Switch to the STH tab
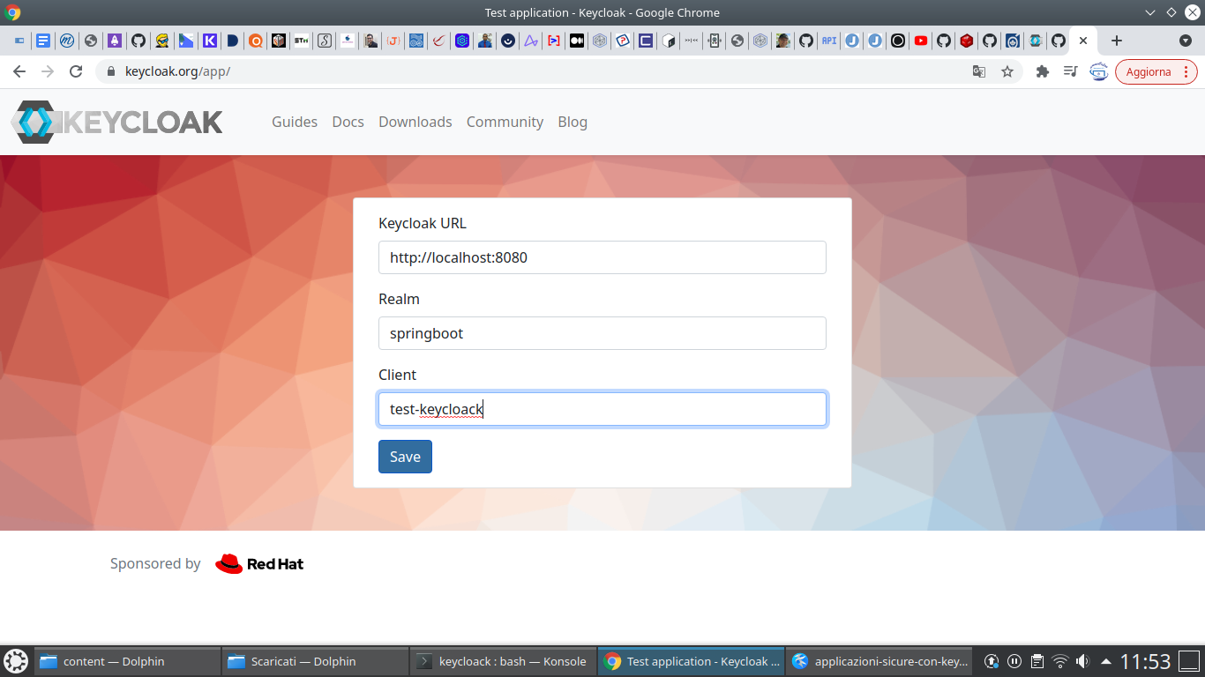The height and width of the screenshot is (677, 1205). 302,41
